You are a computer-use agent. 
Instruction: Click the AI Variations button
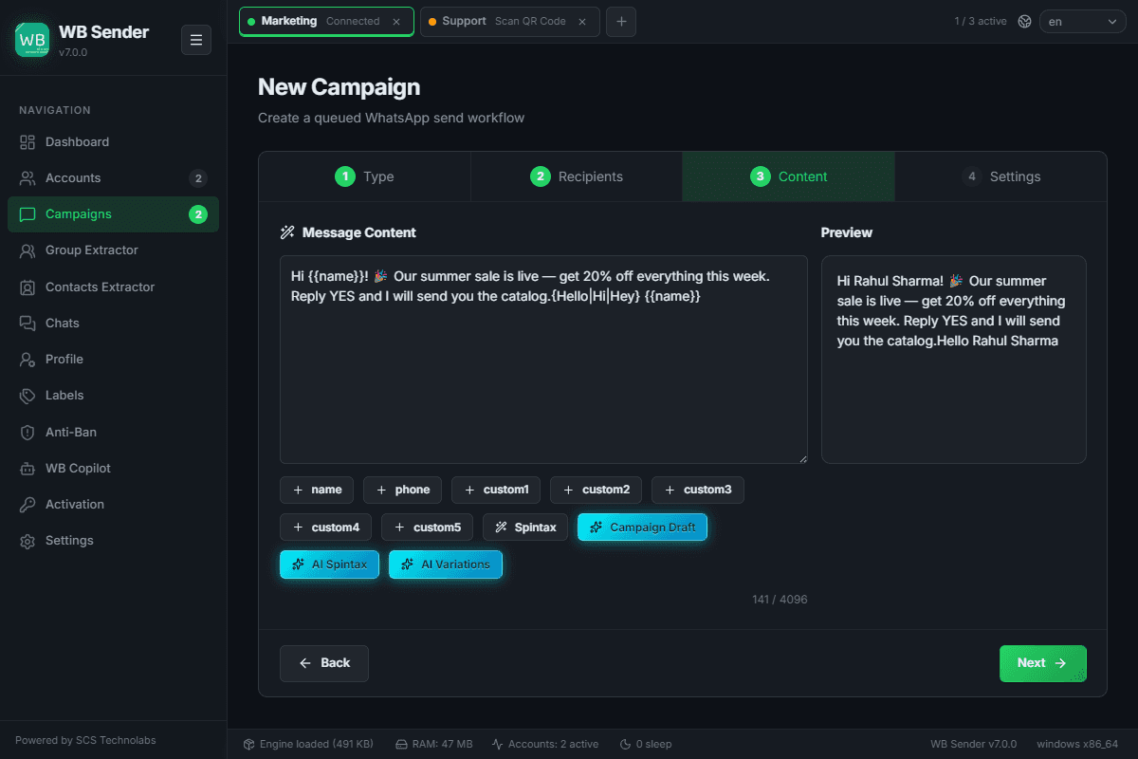click(446, 565)
